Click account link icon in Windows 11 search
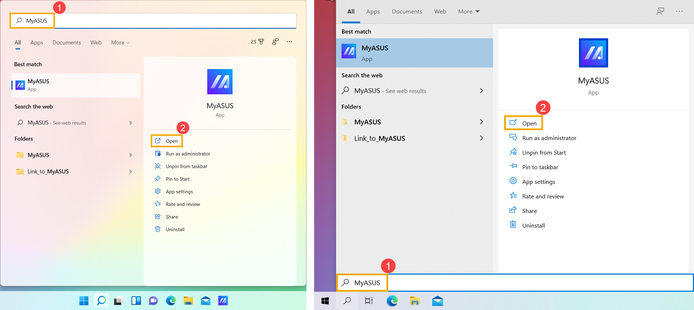This screenshot has width=694, height=310. click(x=275, y=42)
